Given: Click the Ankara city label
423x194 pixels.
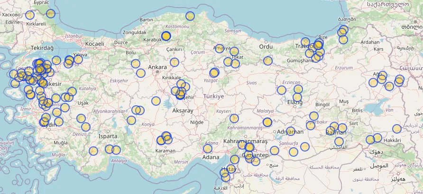Looking at the screenshot, I should pyautogui.click(x=157, y=67).
